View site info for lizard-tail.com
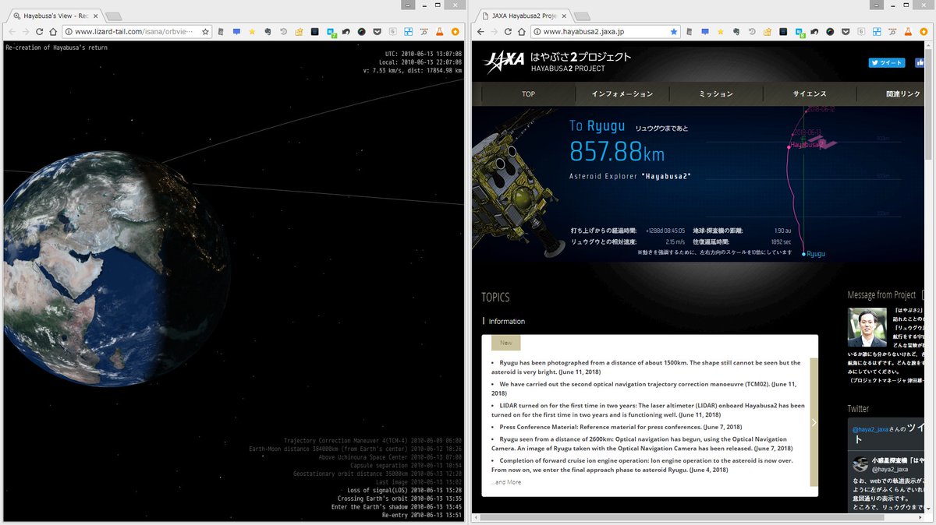The height and width of the screenshot is (525, 936). [69, 32]
